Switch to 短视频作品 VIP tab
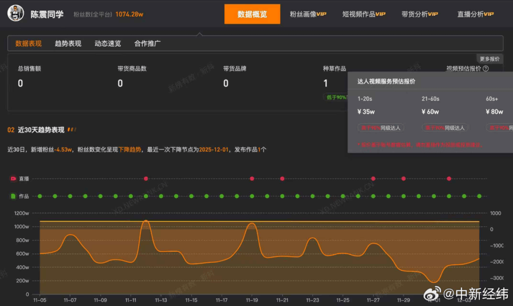Viewport: 513px width, 306px height. click(x=364, y=14)
